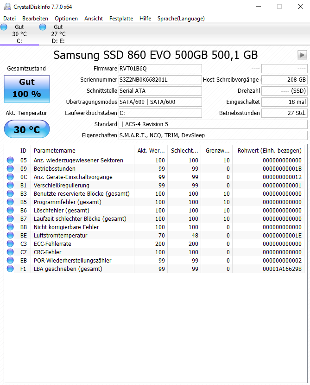Click the Host-Schreibvorgänge value 208 GB

(x=284, y=80)
